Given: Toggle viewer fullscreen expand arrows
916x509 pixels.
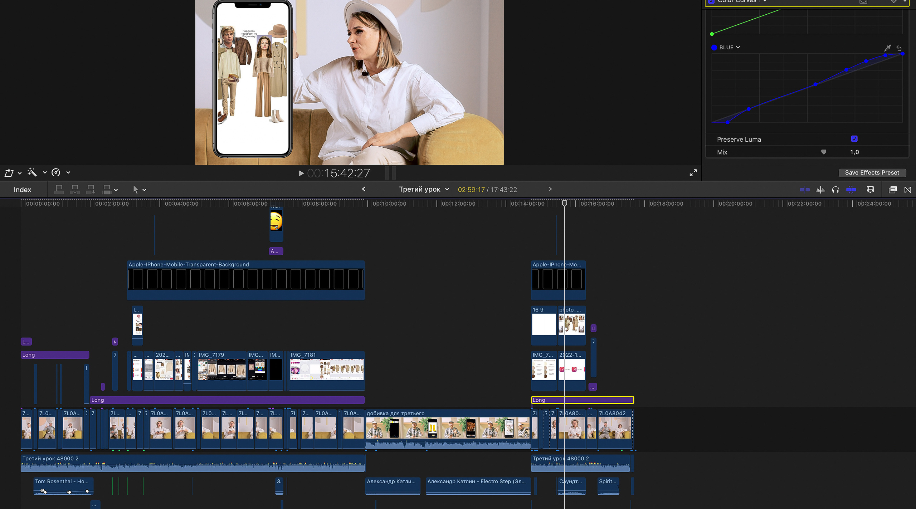Looking at the screenshot, I should (x=693, y=173).
